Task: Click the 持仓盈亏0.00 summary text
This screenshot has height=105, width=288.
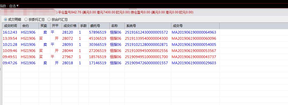Action: pyautogui.click(x=140, y=13)
